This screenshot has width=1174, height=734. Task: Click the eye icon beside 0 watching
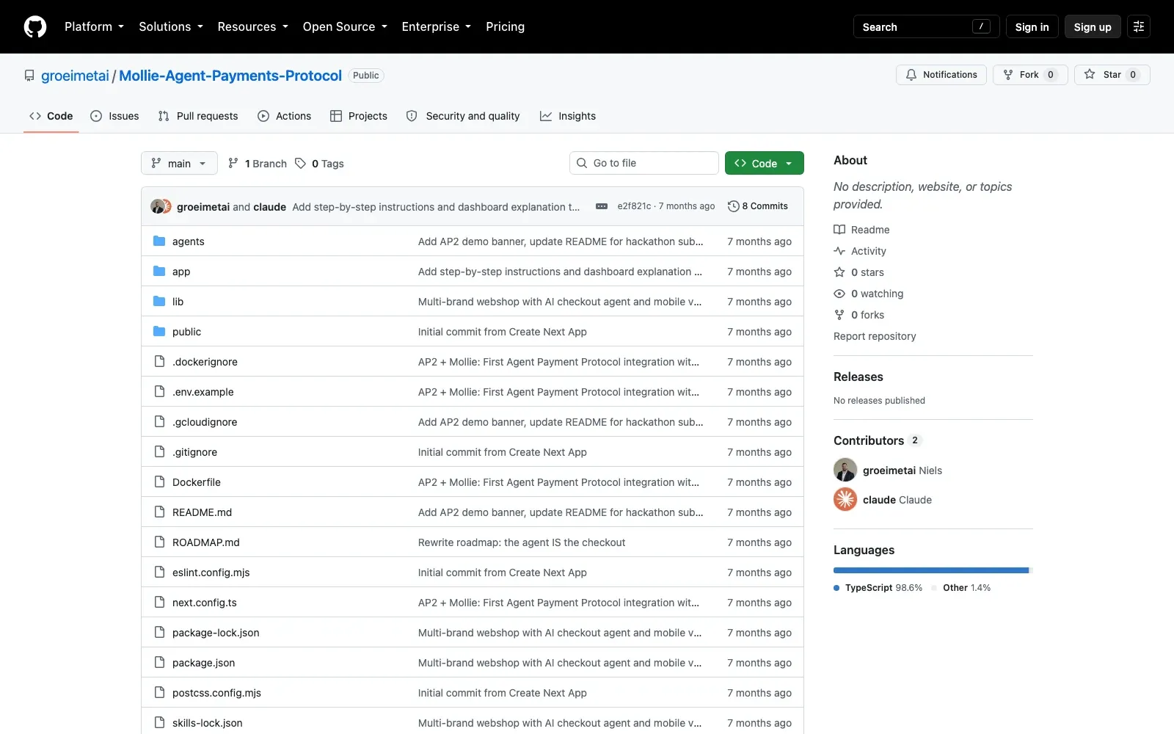pos(839,294)
